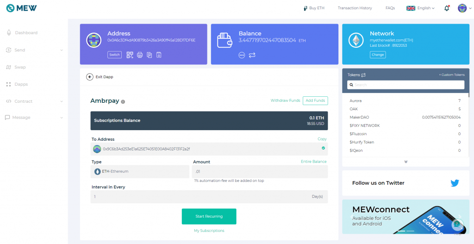Click the Address card blockie avatar
Screen dimensions: 474x244
point(94,40)
